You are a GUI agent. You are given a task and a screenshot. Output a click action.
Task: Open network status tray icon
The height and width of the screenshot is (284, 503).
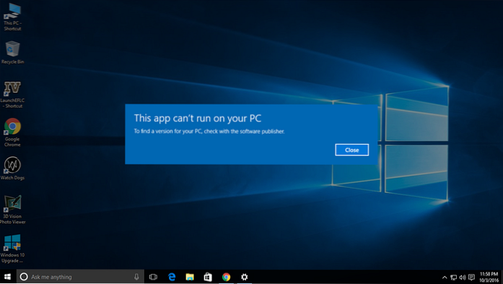click(453, 277)
